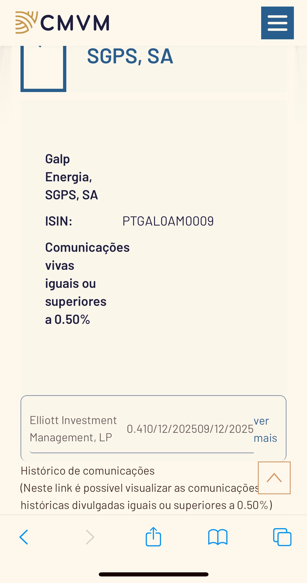The image size is (307, 583).
Task: Tap the SGPS, SA page heading
Action: coord(130,56)
